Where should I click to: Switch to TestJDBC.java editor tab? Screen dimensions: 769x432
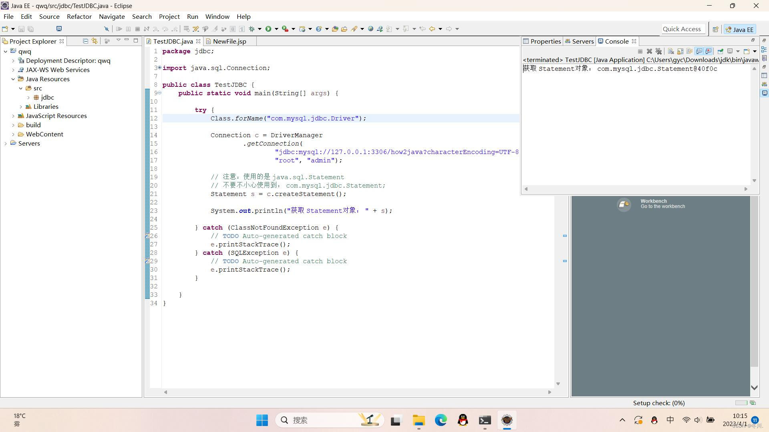click(x=173, y=41)
